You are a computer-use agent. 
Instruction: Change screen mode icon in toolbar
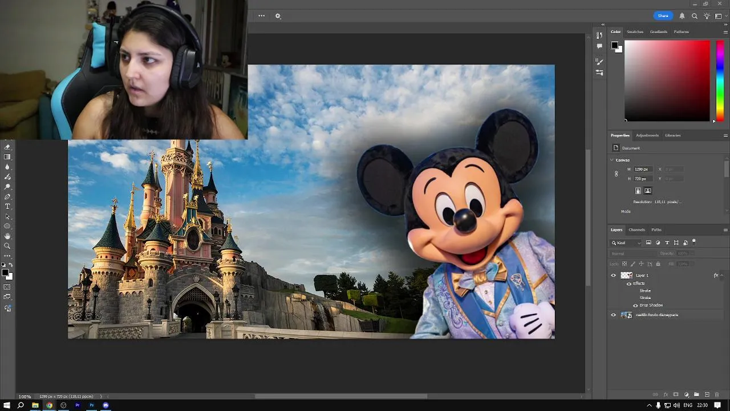click(7, 297)
